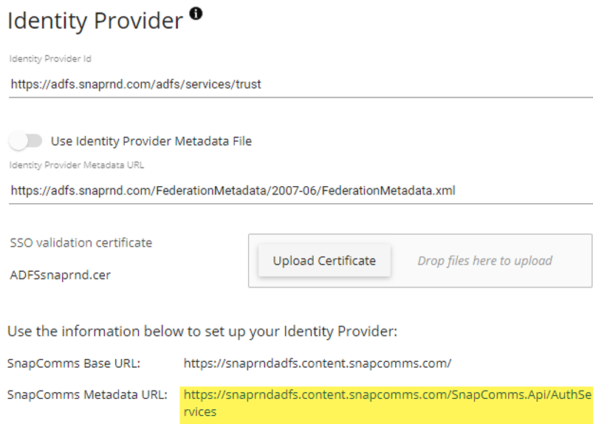Click the Use Identity Provider Metadata File label

(151, 141)
